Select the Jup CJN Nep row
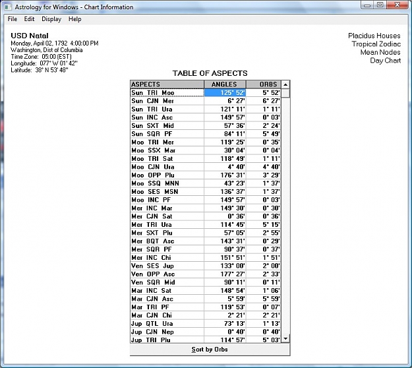The image size is (412, 368). click(206, 332)
